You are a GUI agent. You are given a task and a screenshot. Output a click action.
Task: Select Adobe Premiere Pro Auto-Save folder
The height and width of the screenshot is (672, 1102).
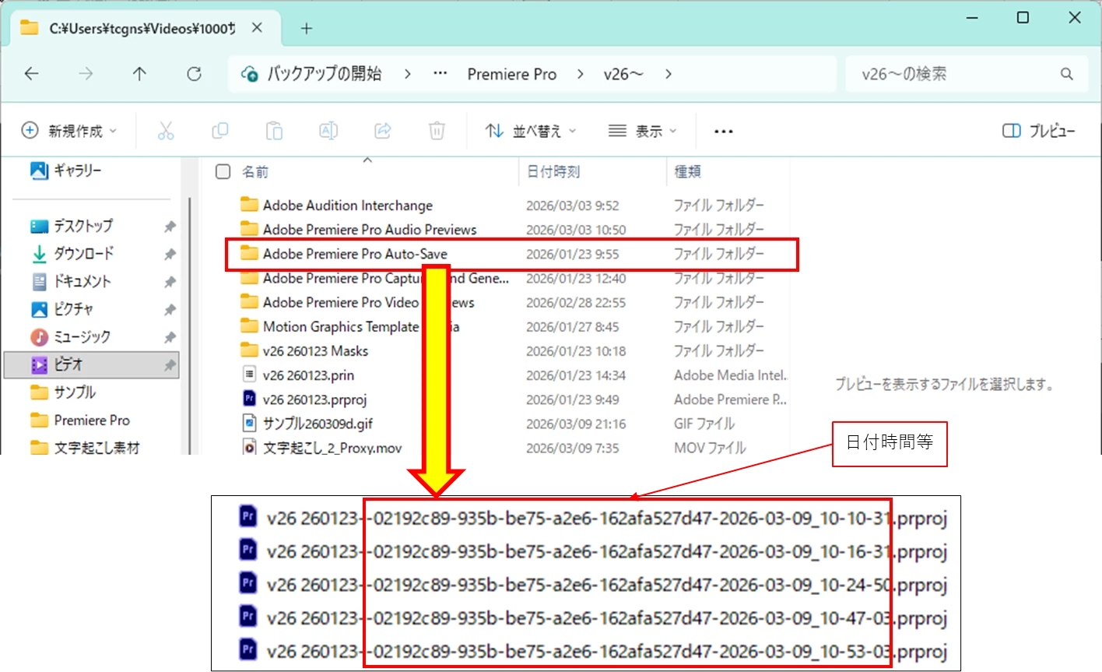tap(355, 254)
